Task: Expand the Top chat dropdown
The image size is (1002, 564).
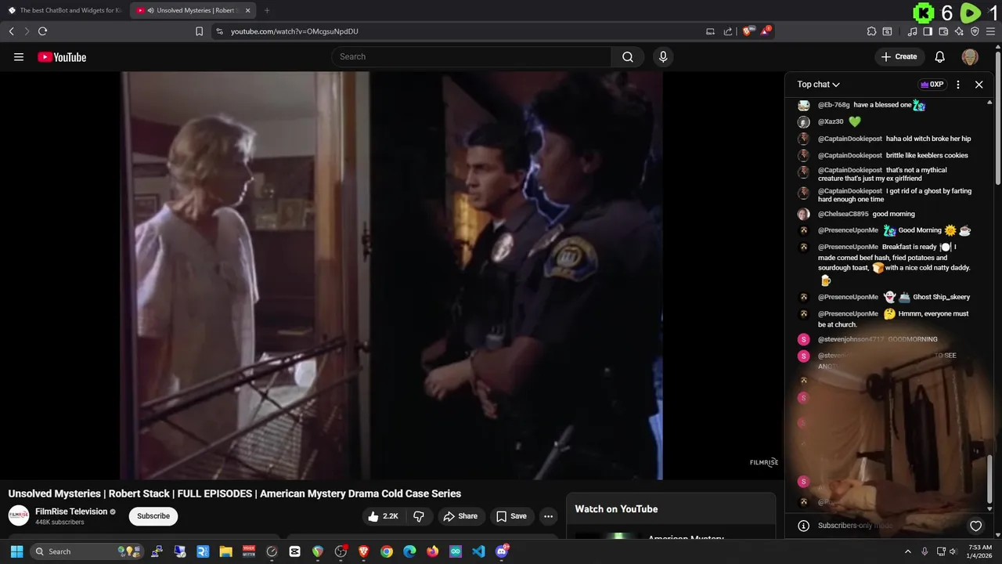Action: tap(819, 85)
